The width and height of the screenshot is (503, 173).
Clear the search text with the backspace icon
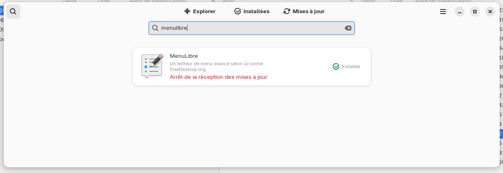point(348,28)
